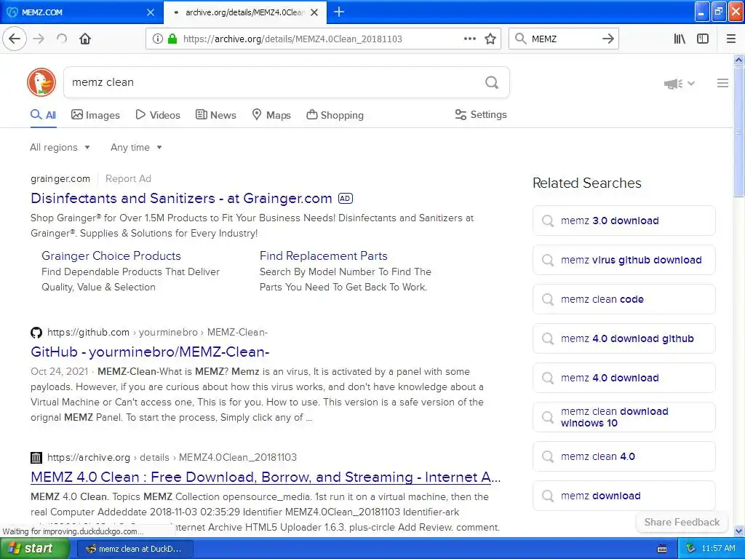Click the green secure padlock icon
Viewport: 745px width, 559px height.
(172, 39)
